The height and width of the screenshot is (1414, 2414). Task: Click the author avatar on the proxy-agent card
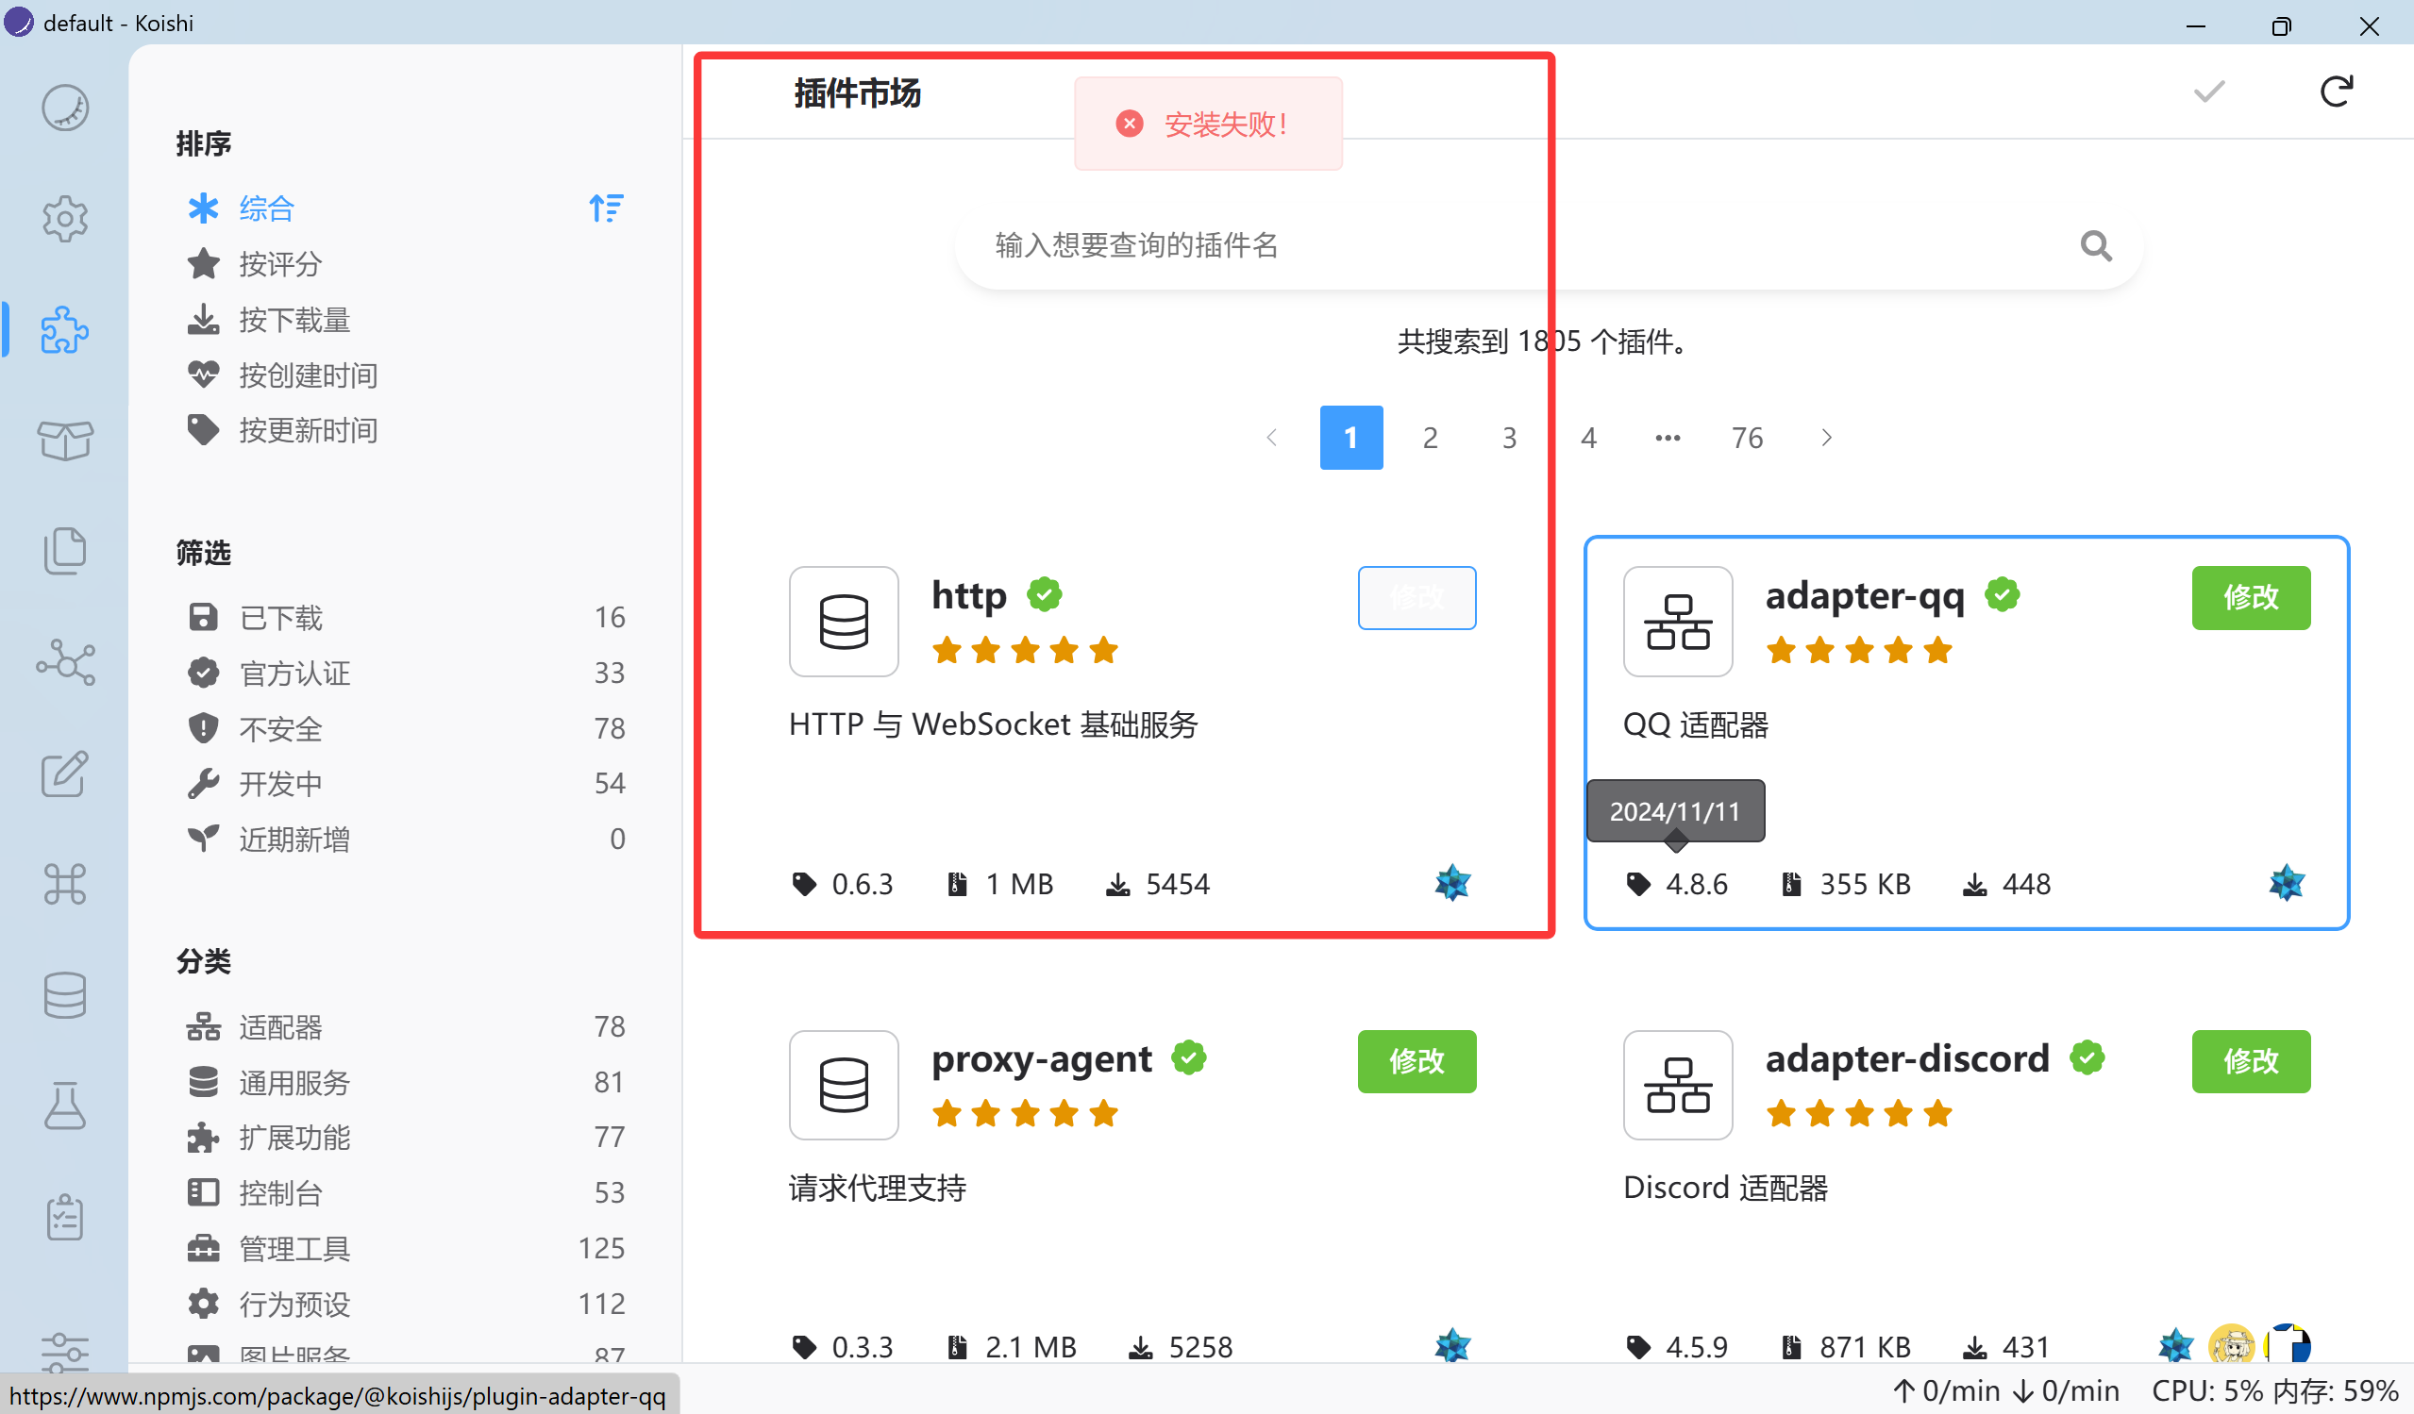1452,1346
